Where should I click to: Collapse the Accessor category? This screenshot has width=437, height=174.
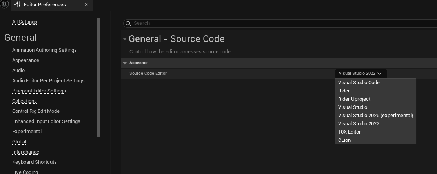125,63
